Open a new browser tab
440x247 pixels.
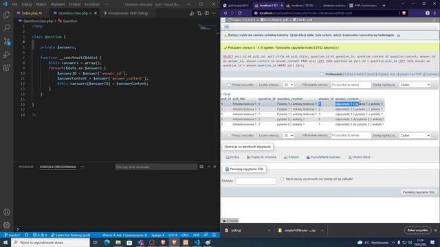click(x=384, y=5)
